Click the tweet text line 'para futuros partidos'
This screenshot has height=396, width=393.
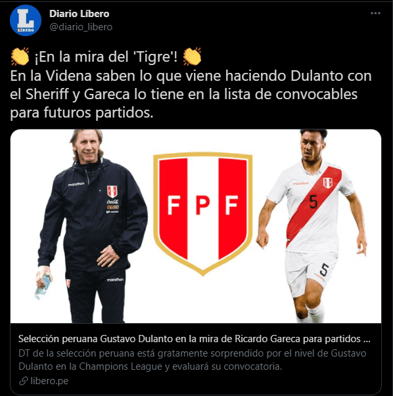coord(81,112)
